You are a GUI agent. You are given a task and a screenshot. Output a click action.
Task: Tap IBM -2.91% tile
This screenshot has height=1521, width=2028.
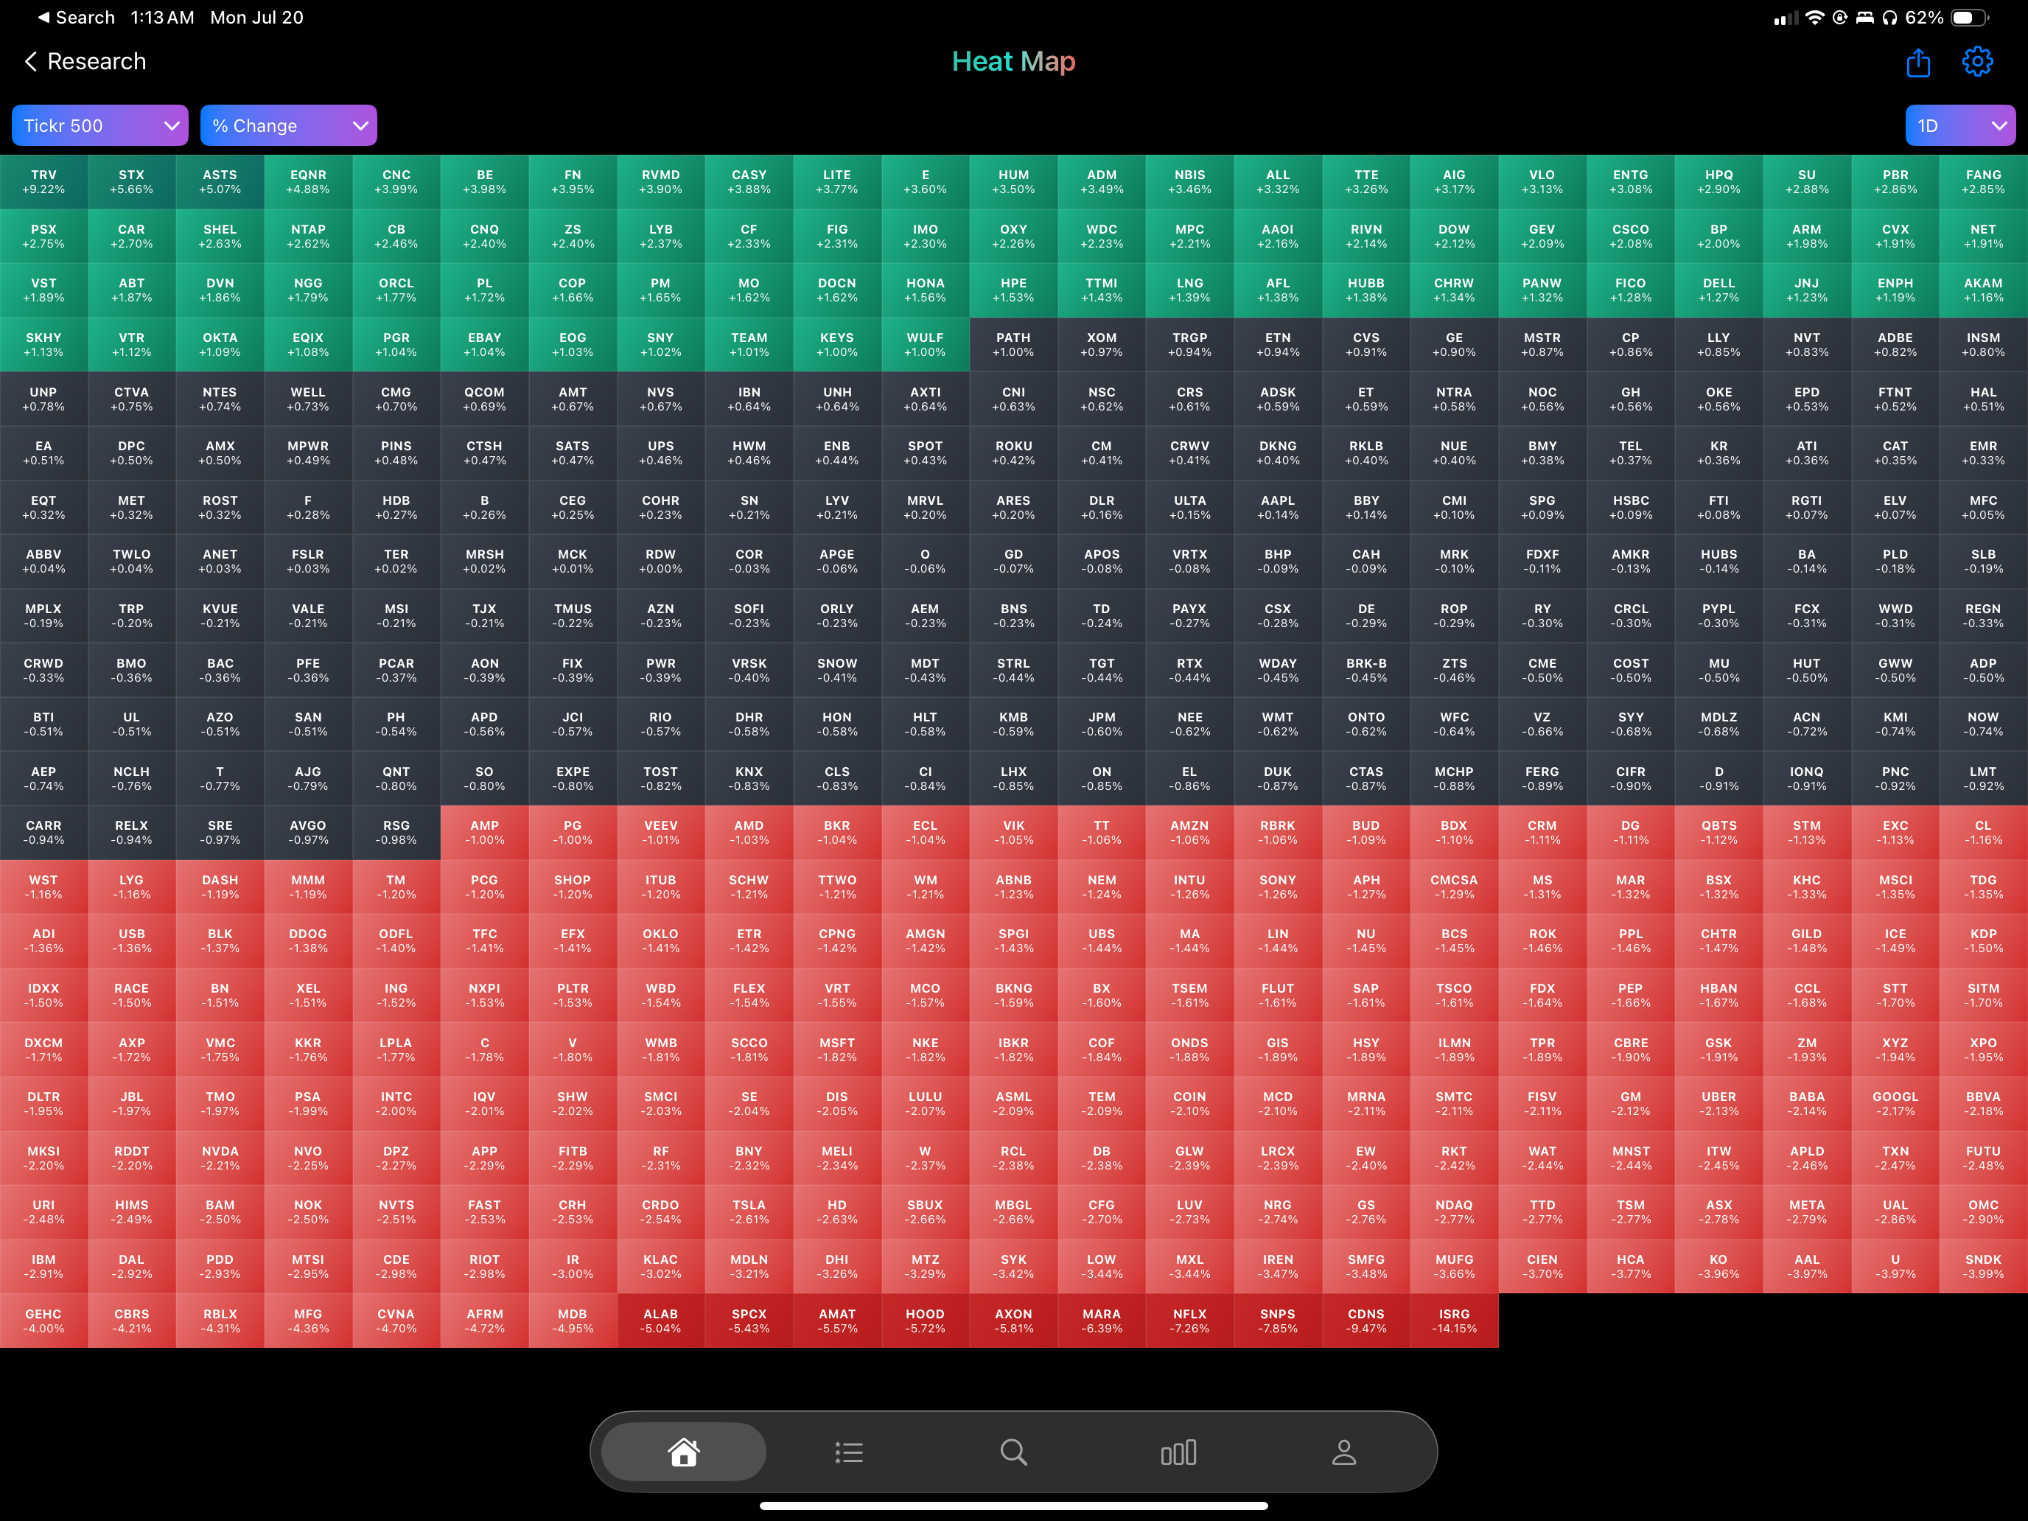coord(44,1266)
